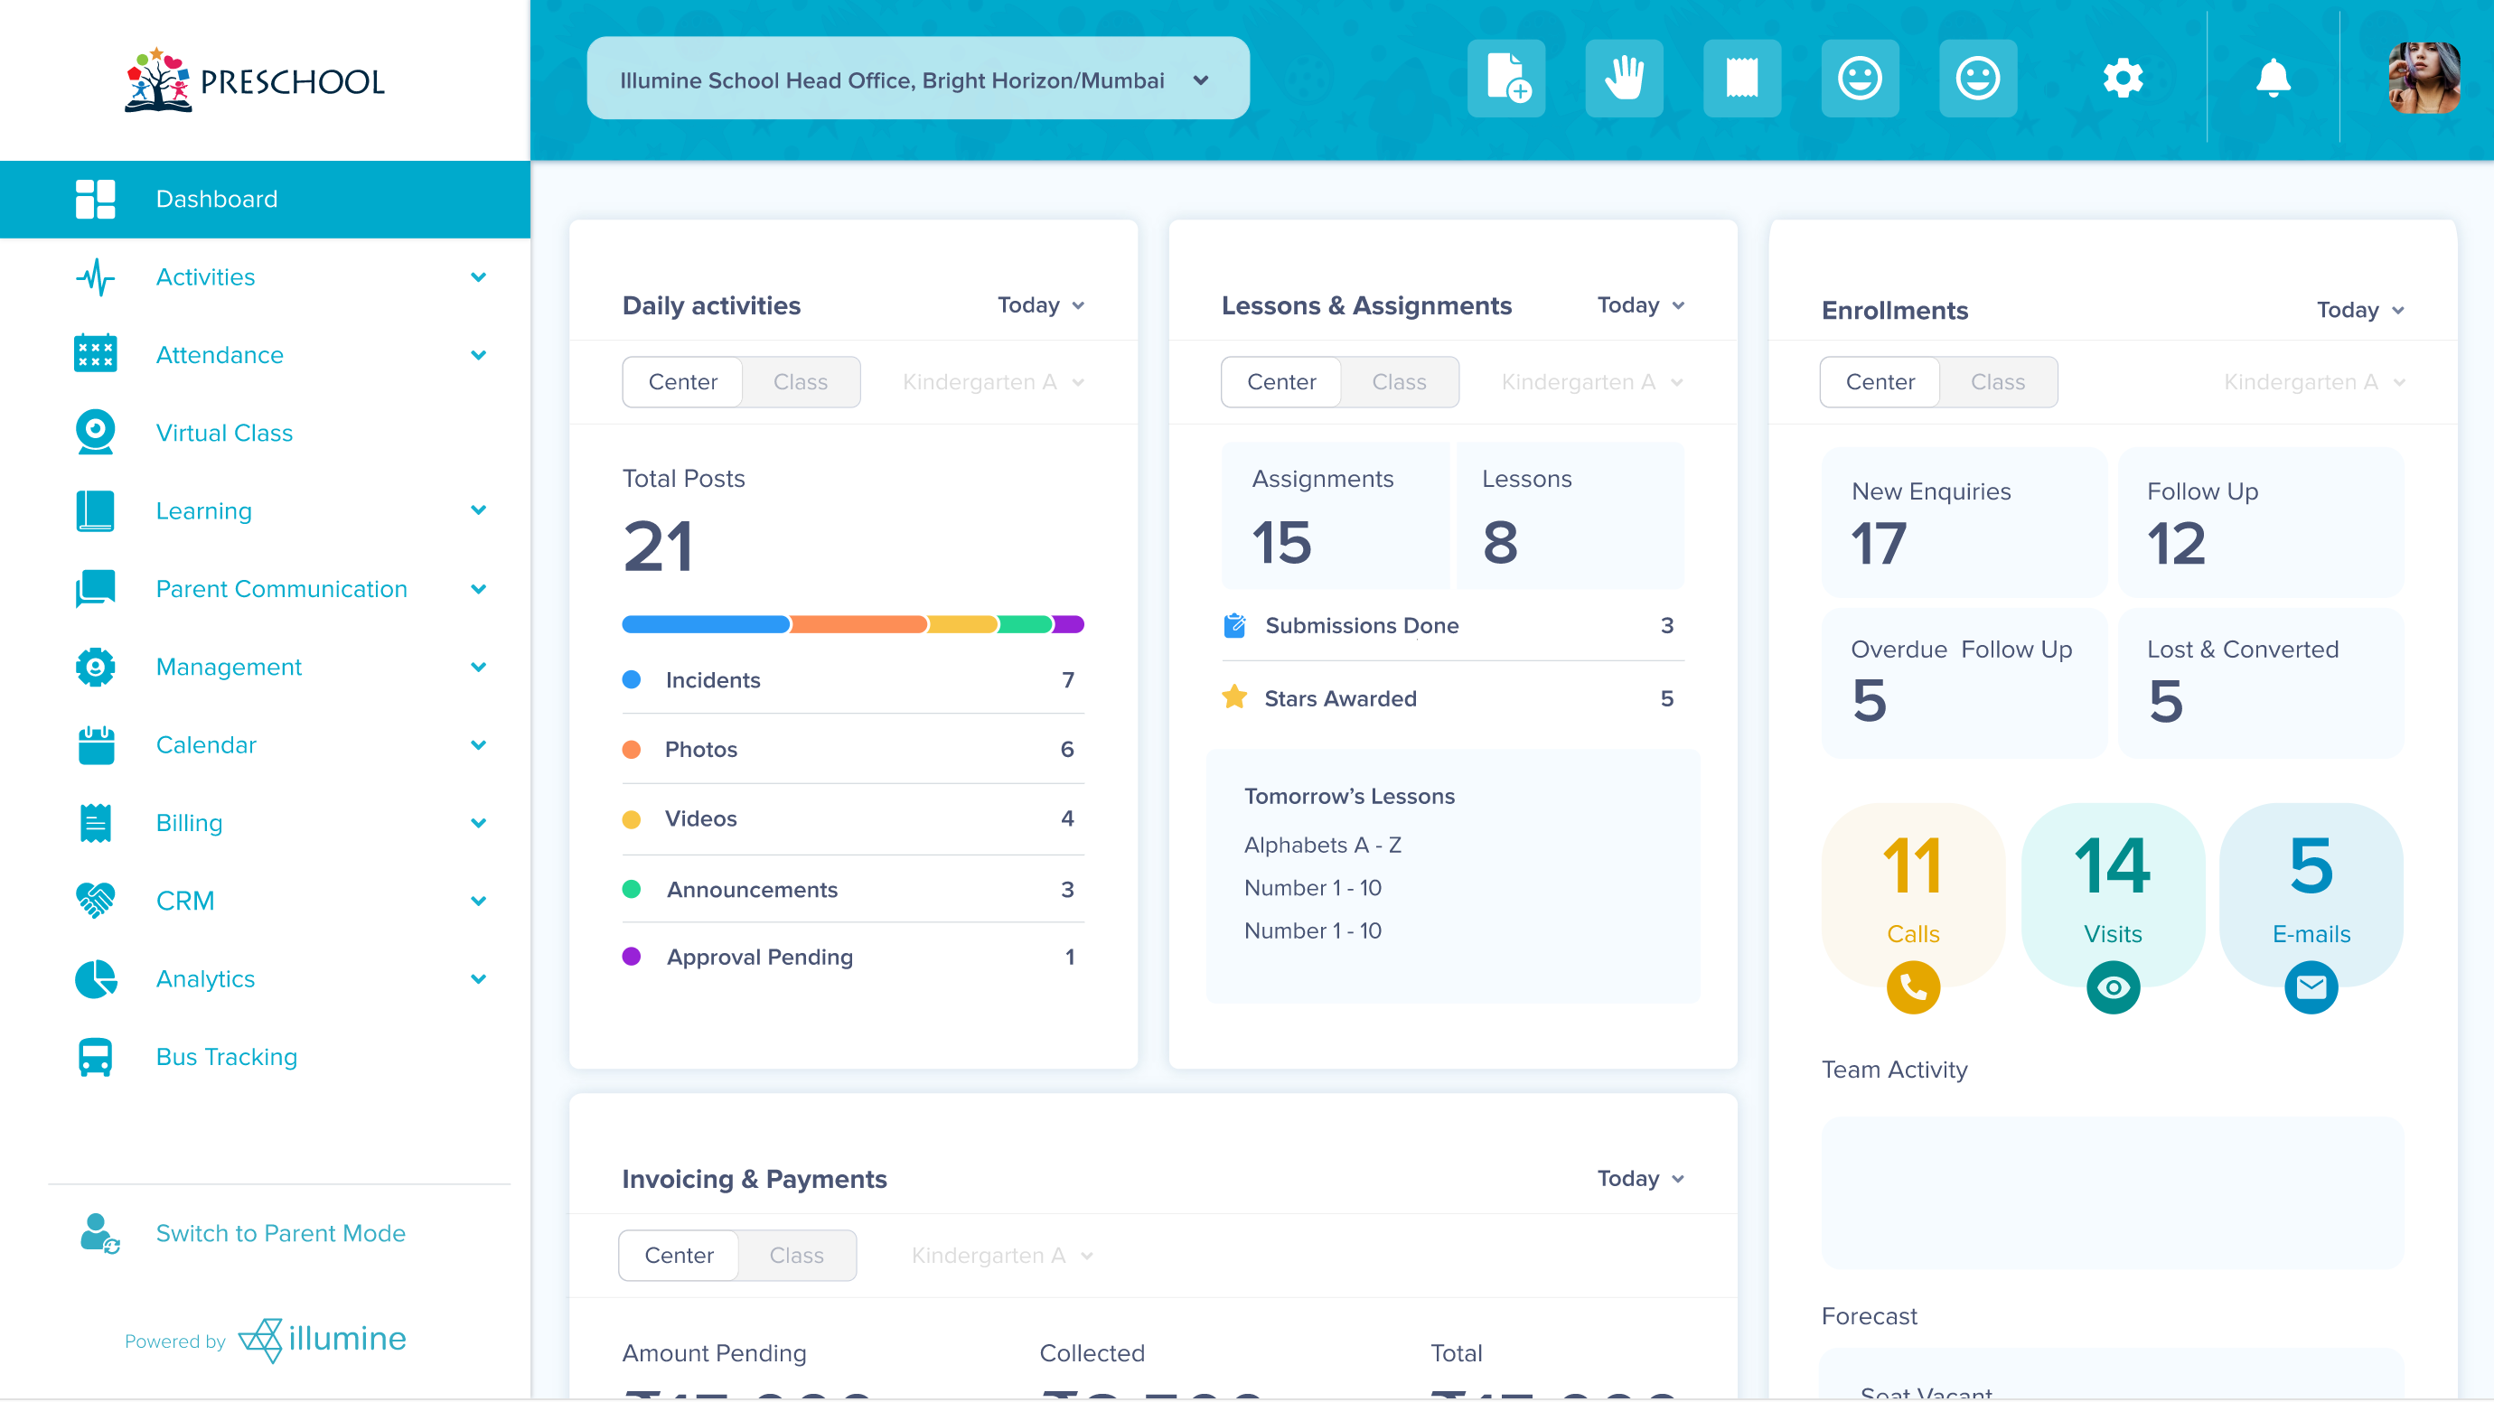Click blue Incidents segment of progress bar
Screen dimensions: 2494x1402
click(x=705, y=624)
